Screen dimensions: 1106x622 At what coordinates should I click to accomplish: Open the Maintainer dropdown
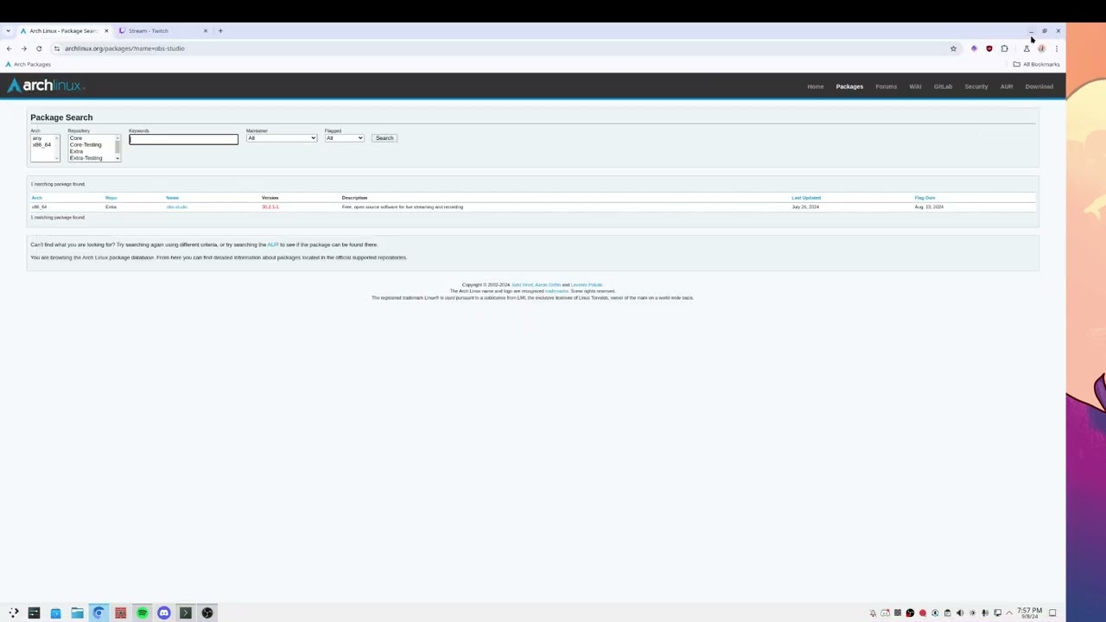click(281, 138)
